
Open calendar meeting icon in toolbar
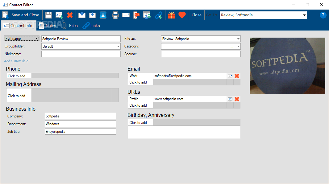click(x=147, y=15)
